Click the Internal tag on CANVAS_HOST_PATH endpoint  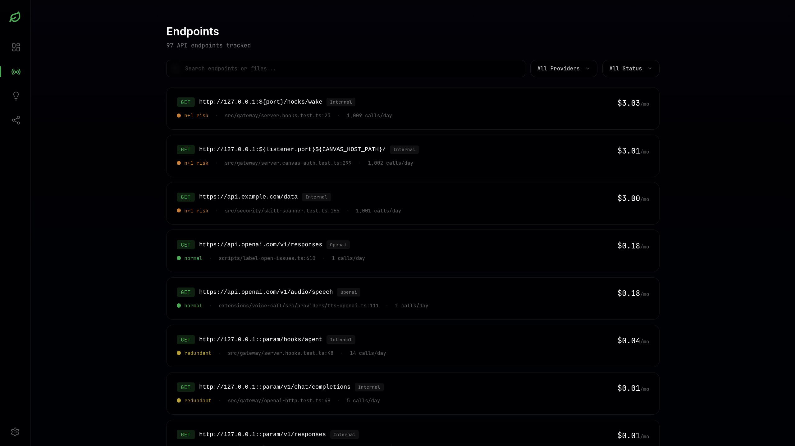coord(404,149)
